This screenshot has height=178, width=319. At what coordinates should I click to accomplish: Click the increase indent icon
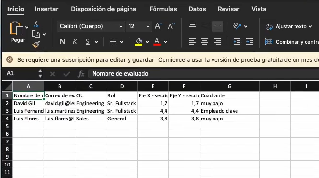coord(249,42)
